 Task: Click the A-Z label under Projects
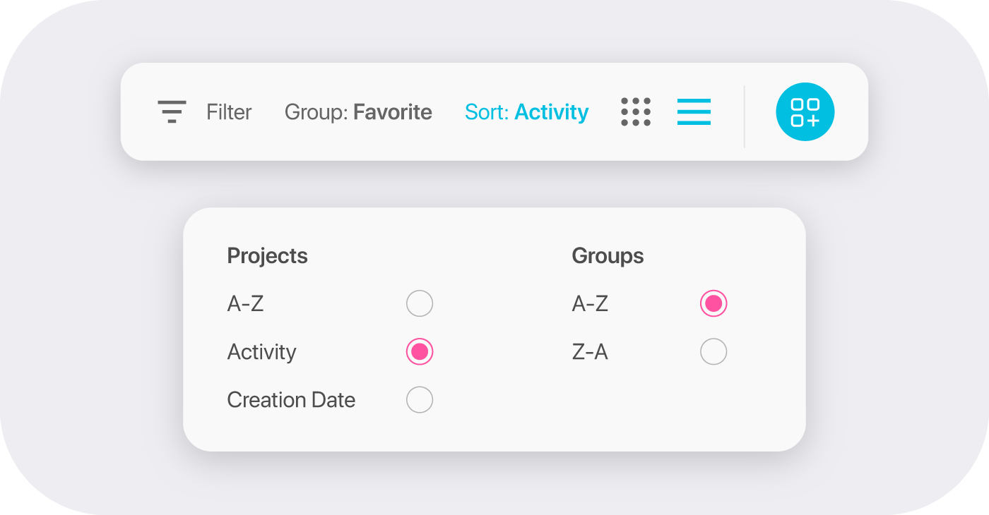coord(245,304)
